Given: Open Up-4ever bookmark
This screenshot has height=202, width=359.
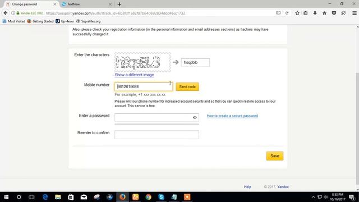Looking at the screenshot, I should [x=65, y=21].
